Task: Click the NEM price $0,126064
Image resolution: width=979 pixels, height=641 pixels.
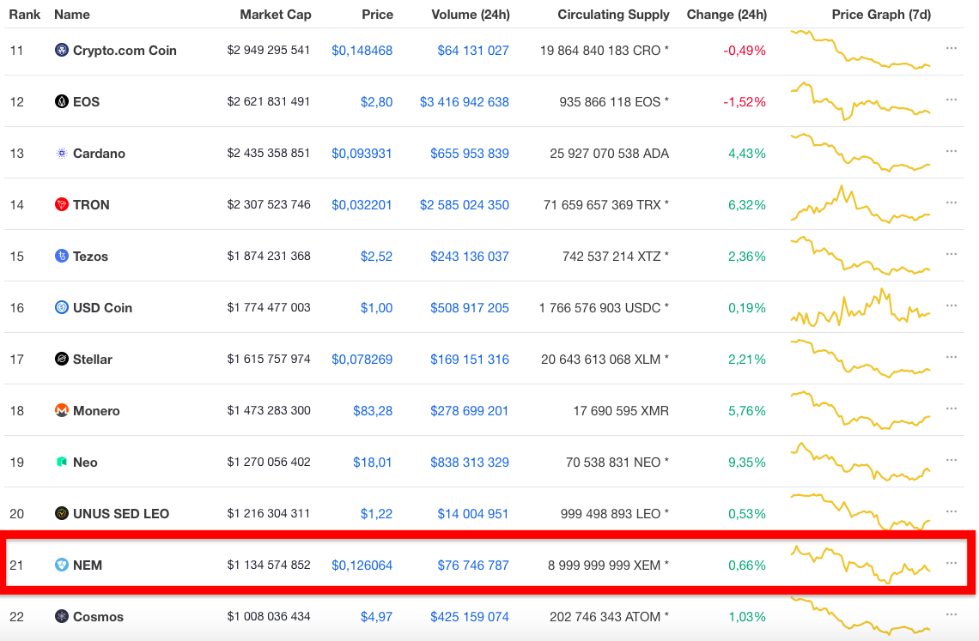Action: click(x=362, y=565)
